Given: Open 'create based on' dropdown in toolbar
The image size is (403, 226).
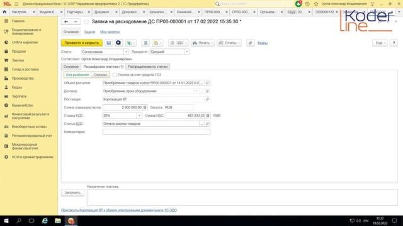Looking at the screenshot, I should (130, 43).
